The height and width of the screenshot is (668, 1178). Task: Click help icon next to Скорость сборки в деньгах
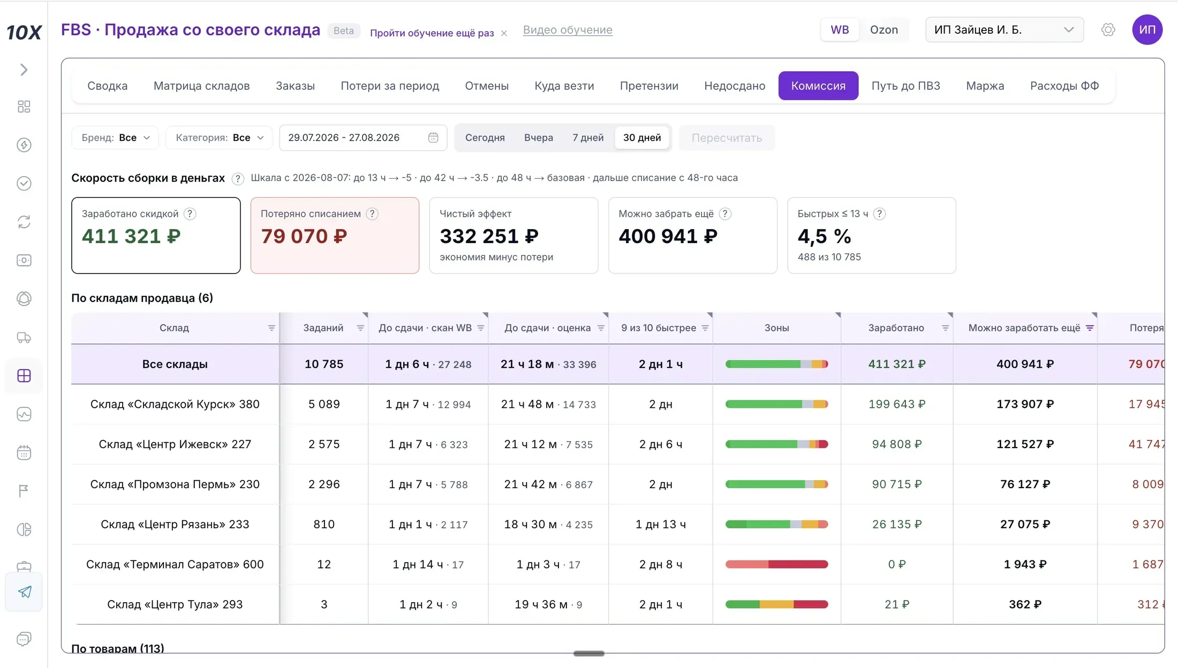click(x=238, y=178)
